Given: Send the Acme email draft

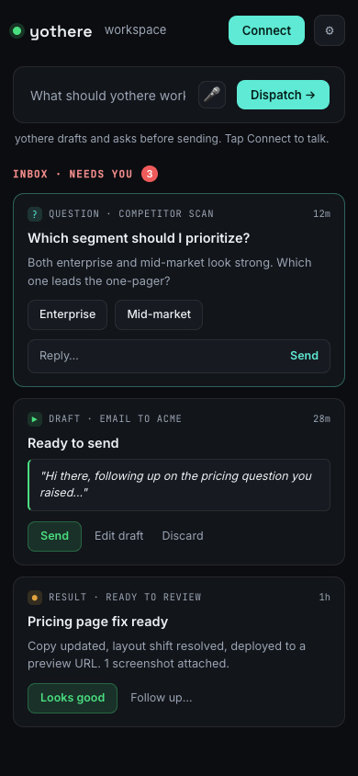Looking at the screenshot, I should click(x=54, y=536).
